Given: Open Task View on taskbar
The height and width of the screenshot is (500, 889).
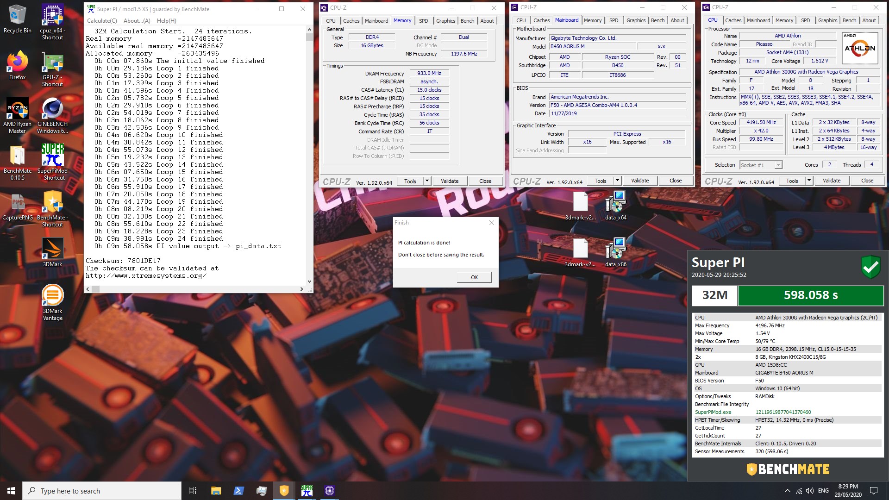Looking at the screenshot, I should tap(193, 491).
